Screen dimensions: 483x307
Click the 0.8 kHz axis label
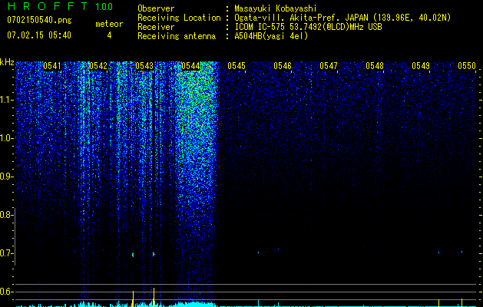tap(7, 215)
